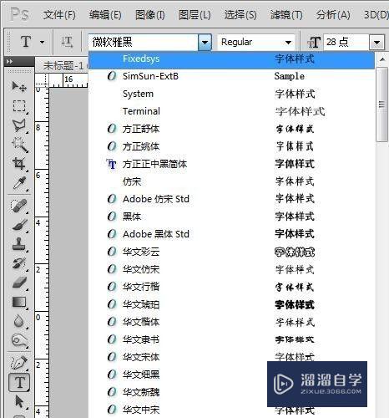Select the Eraser tool
The width and height of the screenshot is (389, 418).
19,283
